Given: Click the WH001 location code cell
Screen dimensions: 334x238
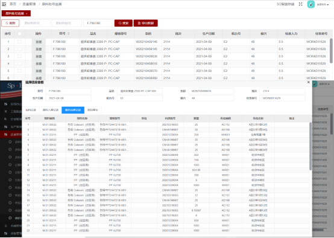Looking at the screenshot, I should click(x=225, y=135).
